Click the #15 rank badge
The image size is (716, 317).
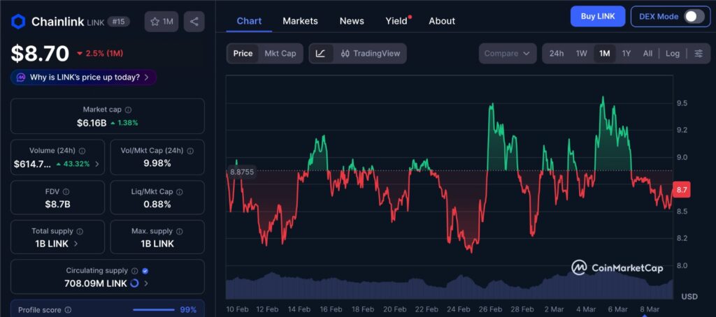pos(119,22)
